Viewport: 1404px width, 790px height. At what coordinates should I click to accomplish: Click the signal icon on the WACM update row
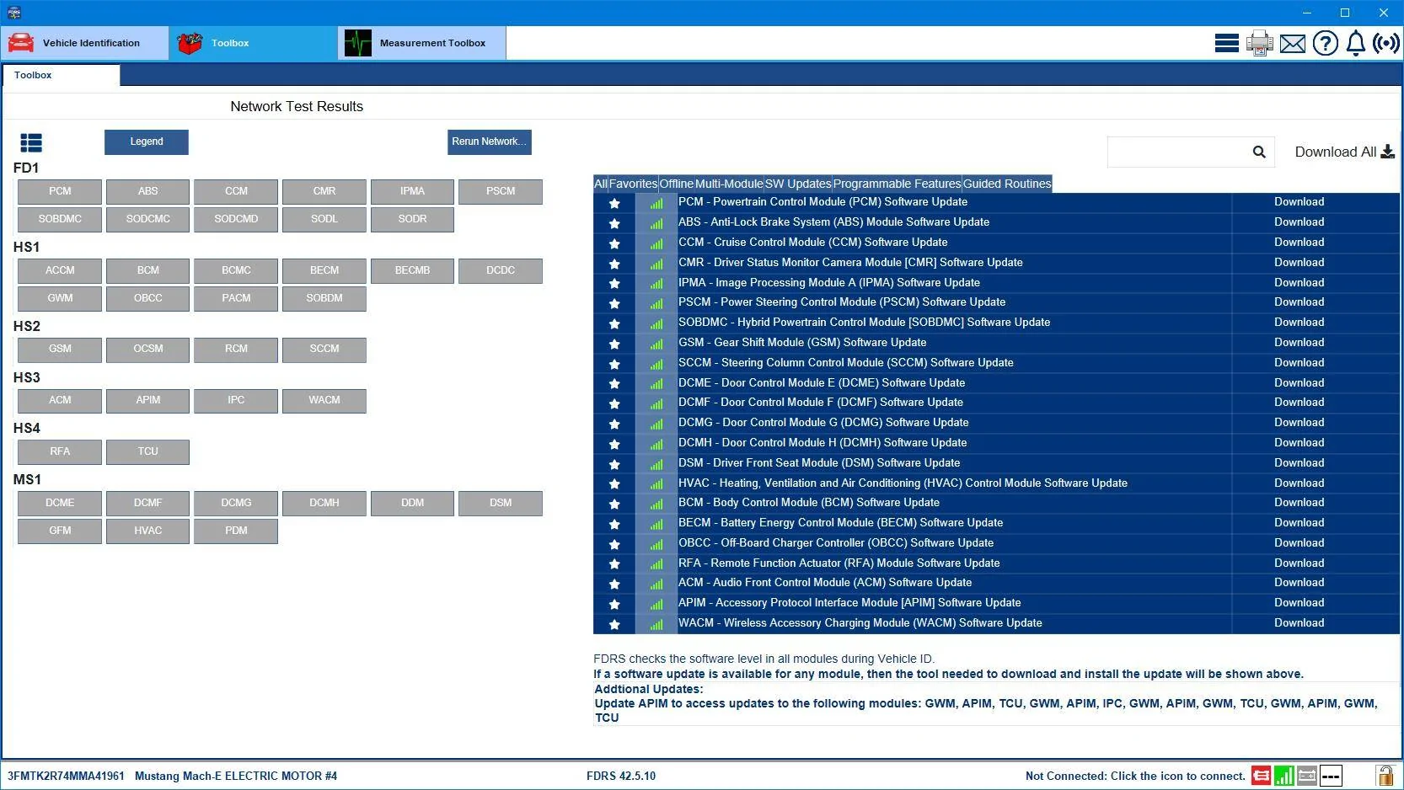pos(656,624)
